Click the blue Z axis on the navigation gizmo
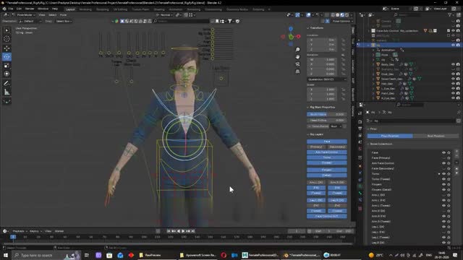Screen dimensions: 463x260 coord(291,29)
